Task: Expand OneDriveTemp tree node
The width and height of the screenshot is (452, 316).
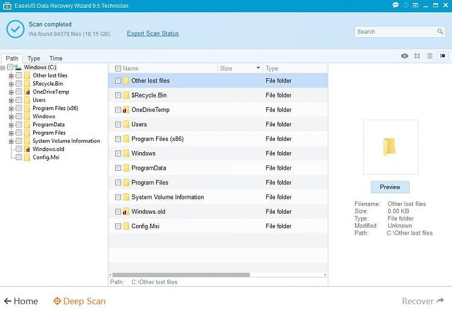Action: tap(11, 92)
